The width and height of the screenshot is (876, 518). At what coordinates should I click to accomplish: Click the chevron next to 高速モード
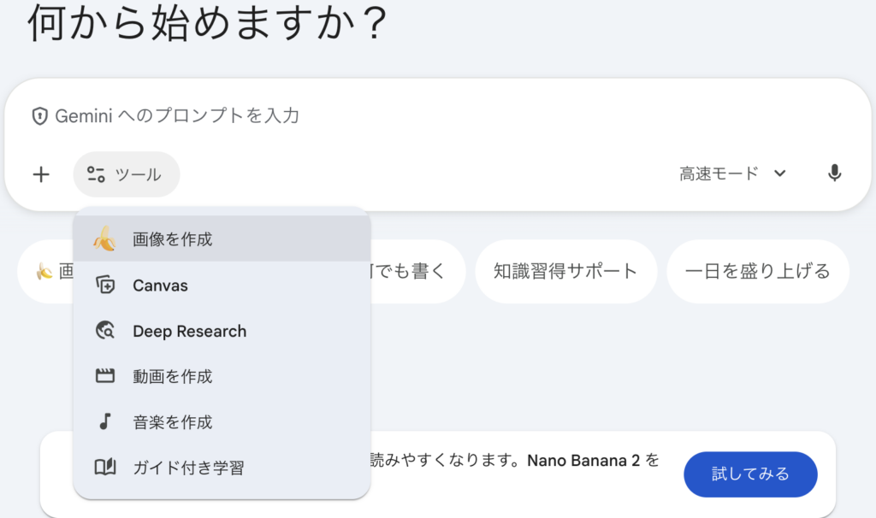click(779, 174)
